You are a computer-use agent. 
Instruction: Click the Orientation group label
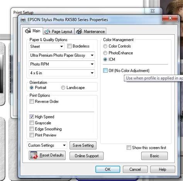pos(38,82)
